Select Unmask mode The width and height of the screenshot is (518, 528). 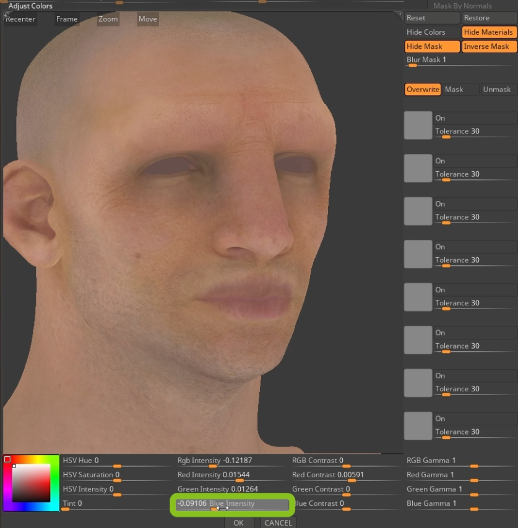(x=499, y=90)
